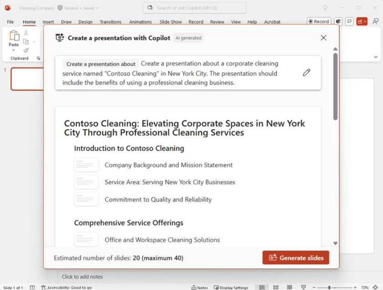Switch to Reading View icon
Viewport: 383px width, 290px height.
click(290, 287)
